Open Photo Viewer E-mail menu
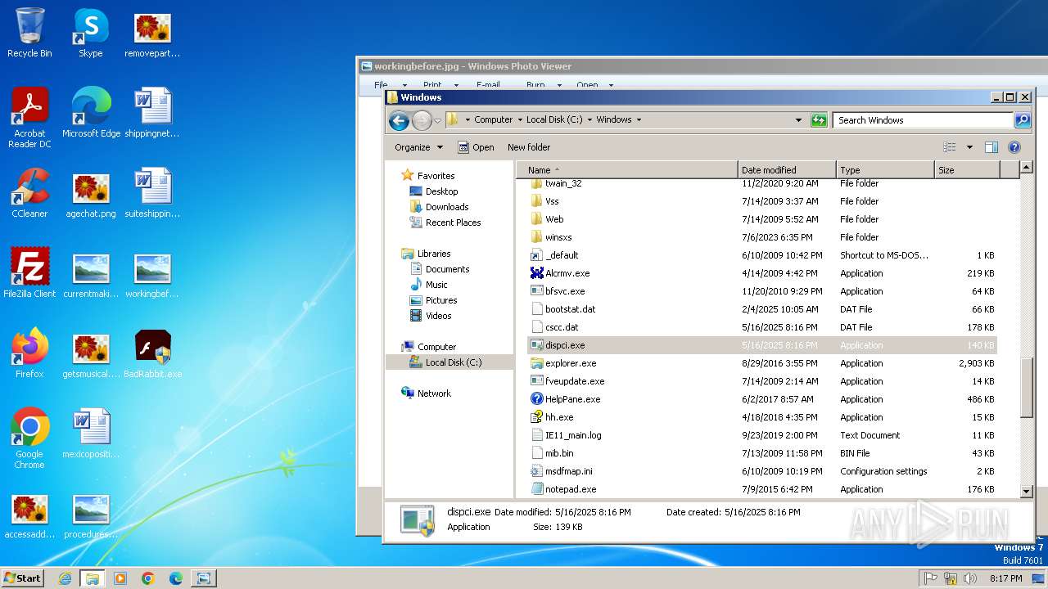This screenshot has height=589, width=1048. coord(489,85)
